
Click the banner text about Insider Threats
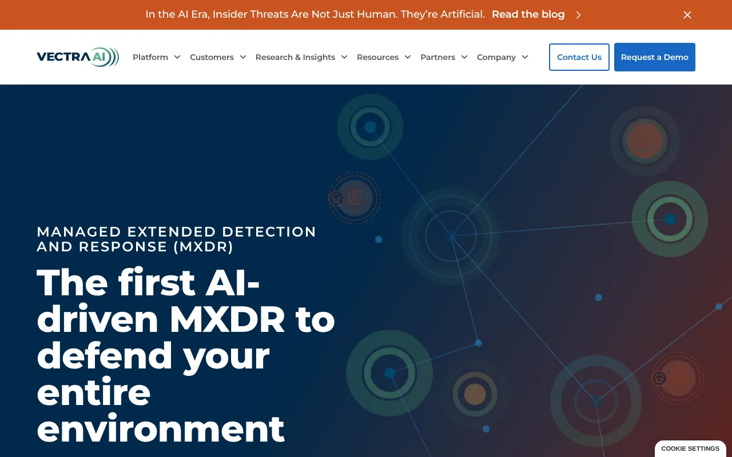[x=315, y=15]
